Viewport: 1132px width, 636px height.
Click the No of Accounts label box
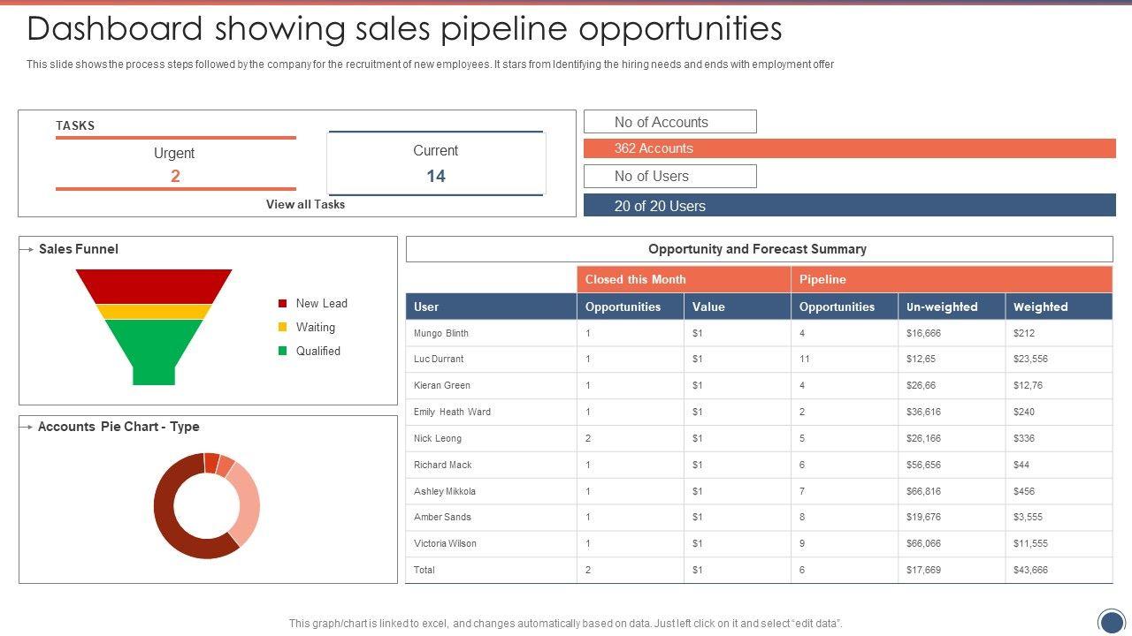point(669,122)
